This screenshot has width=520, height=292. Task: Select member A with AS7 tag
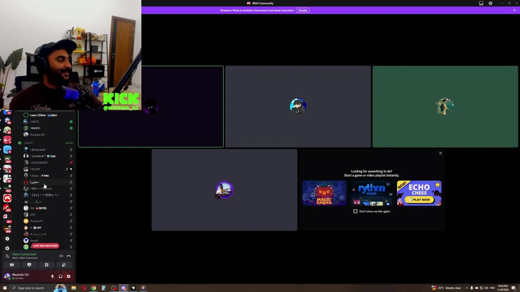click(x=48, y=228)
